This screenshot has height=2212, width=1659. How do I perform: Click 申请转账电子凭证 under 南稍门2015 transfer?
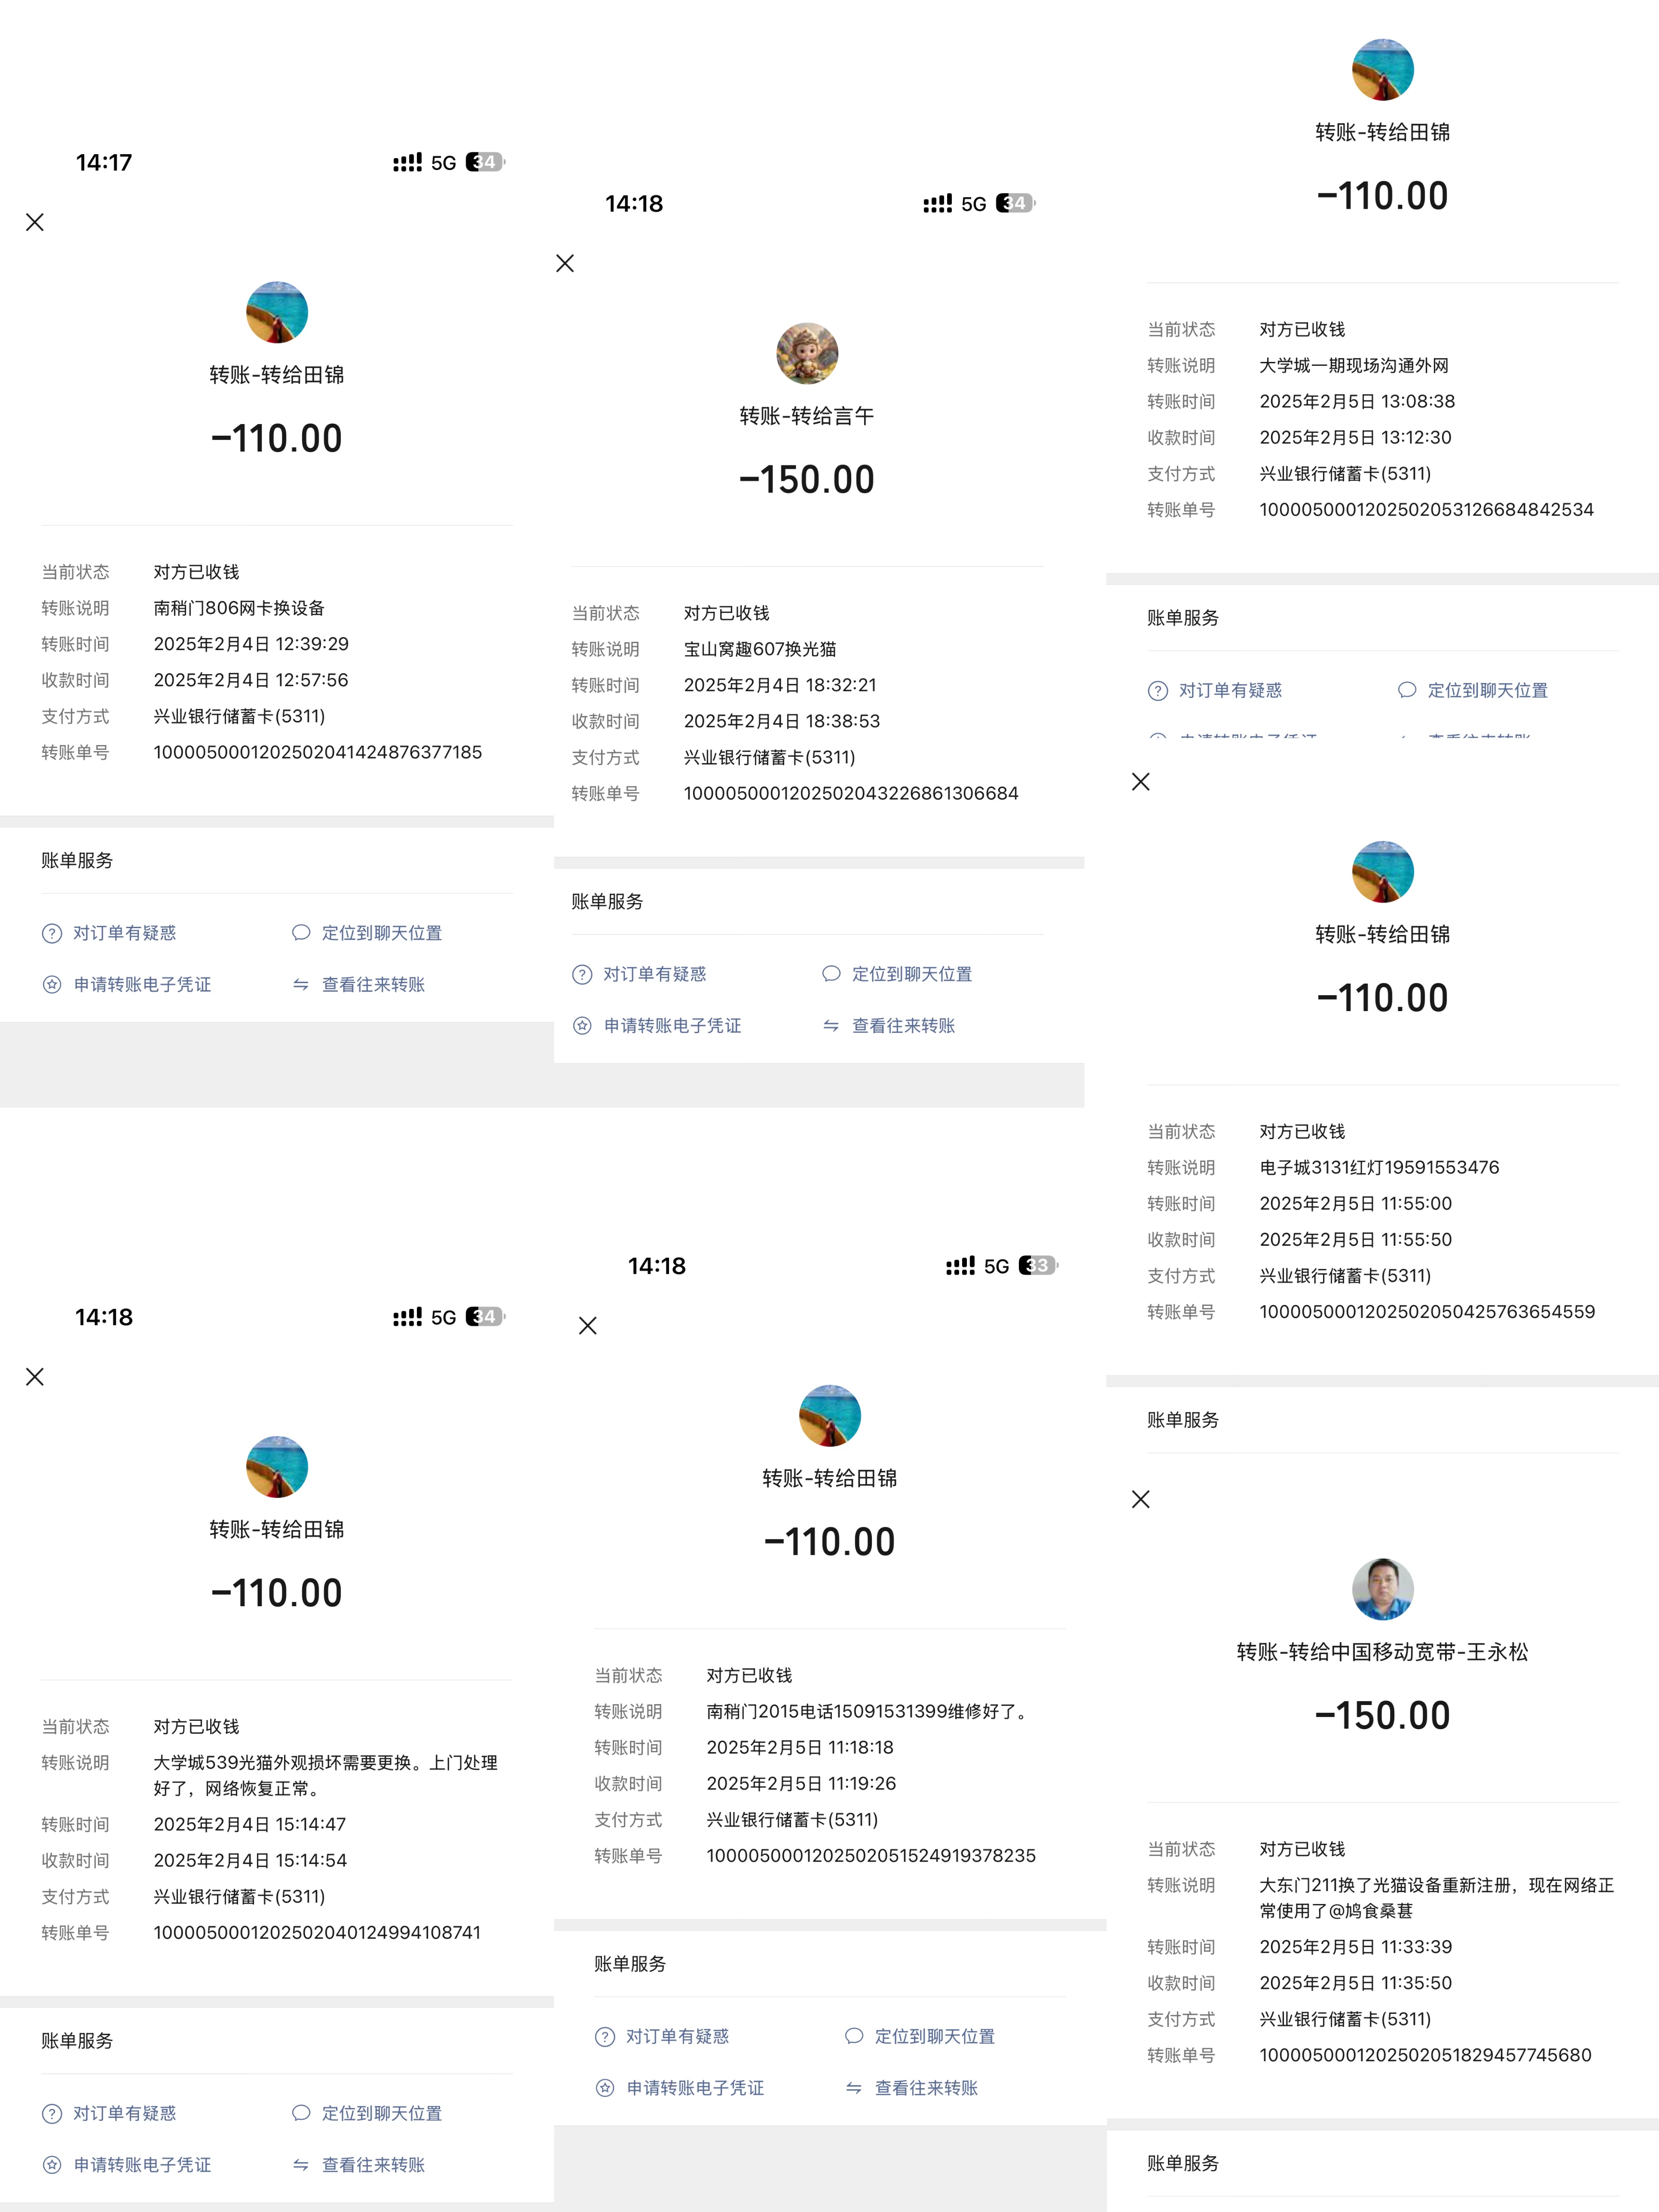click(x=695, y=2088)
